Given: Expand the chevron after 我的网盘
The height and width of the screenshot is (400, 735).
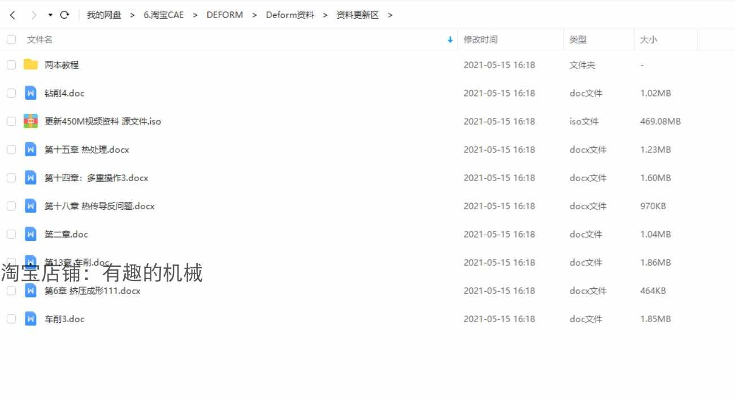Looking at the screenshot, I should tap(132, 15).
